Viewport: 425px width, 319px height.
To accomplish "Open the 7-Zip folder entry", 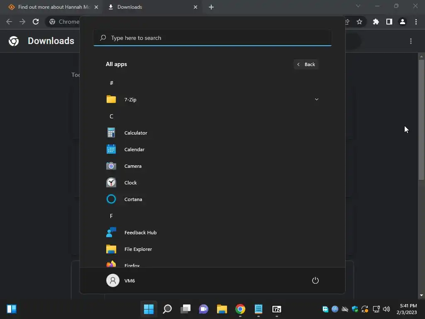I will [212, 100].
